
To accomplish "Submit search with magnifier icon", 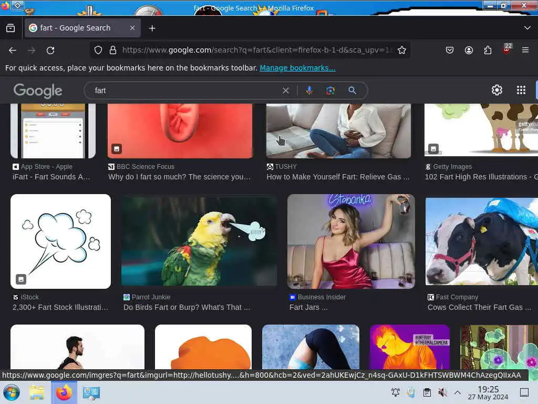I will tap(352, 90).
